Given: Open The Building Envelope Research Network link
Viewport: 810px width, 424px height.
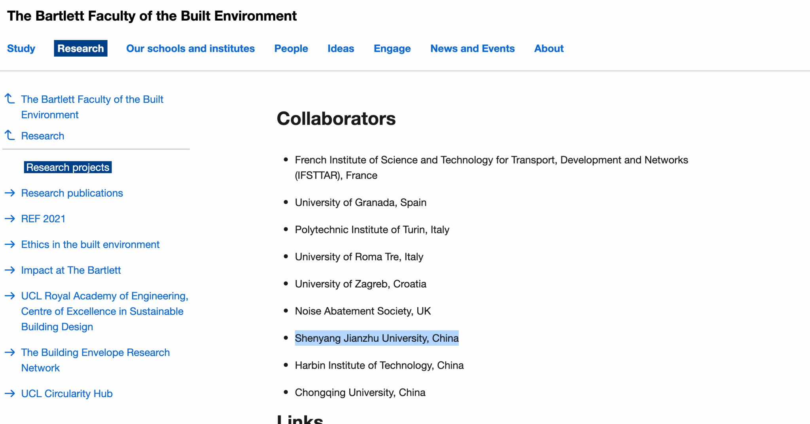Looking at the screenshot, I should pos(95,360).
